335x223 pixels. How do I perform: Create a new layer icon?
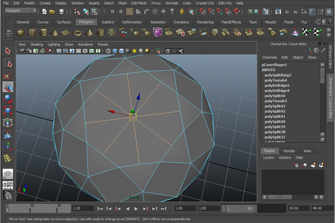pos(313,165)
